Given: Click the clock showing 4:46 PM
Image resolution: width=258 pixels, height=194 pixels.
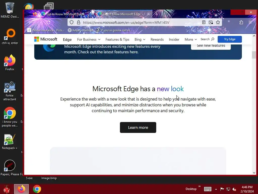Looking at the screenshot, I should tap(247, 189).
